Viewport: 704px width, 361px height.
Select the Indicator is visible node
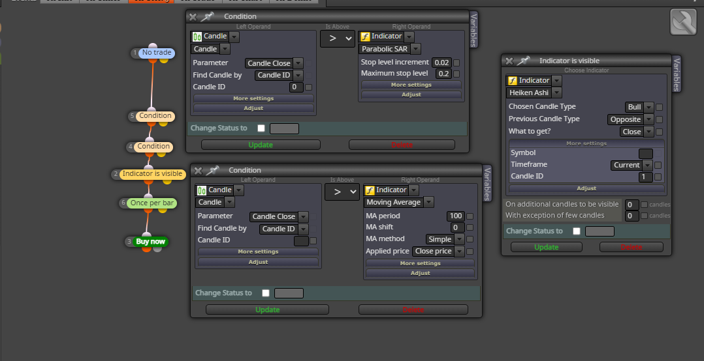[152, 174]
